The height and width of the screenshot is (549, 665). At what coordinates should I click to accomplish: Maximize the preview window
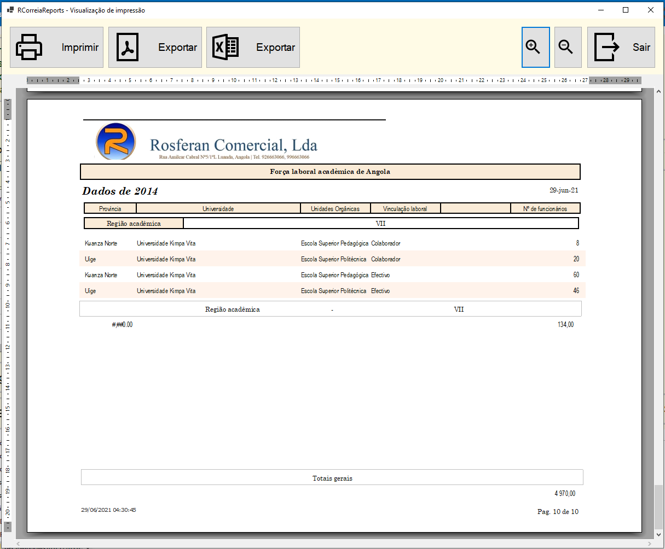(x=626, y=10)
